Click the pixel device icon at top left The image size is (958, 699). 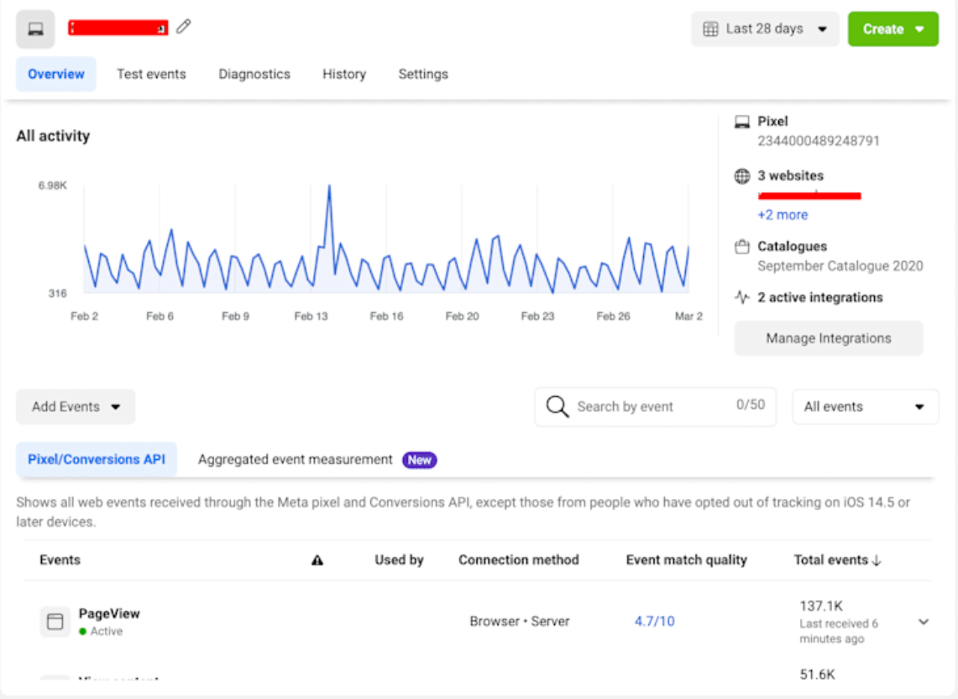click(x=35, y=29)
